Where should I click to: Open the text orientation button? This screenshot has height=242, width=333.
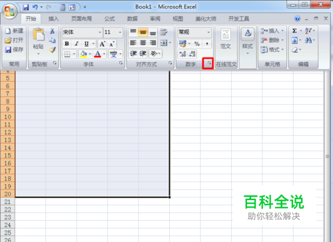coord(155,54)
